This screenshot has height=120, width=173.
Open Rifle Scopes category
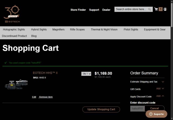pos(77,29)
